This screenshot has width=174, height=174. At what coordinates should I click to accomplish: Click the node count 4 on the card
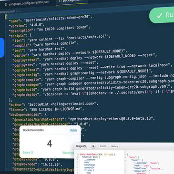(x=50, y=143)
